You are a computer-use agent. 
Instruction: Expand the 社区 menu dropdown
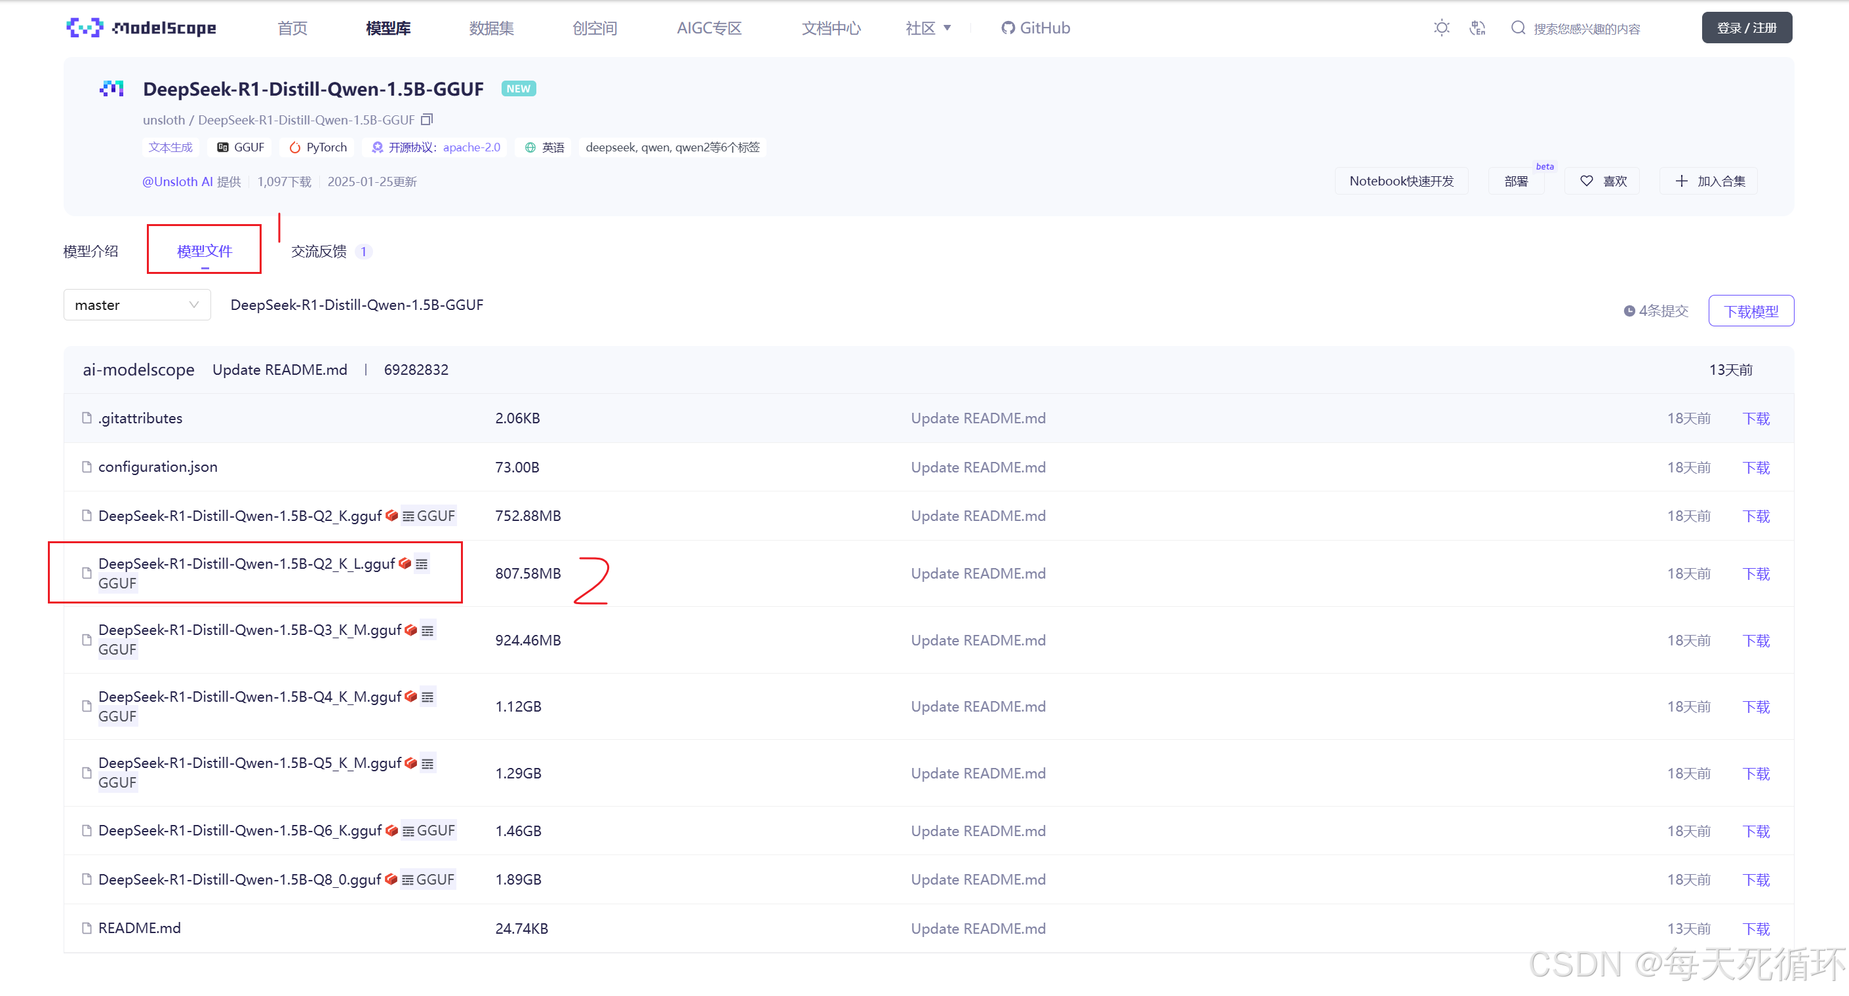928,28
